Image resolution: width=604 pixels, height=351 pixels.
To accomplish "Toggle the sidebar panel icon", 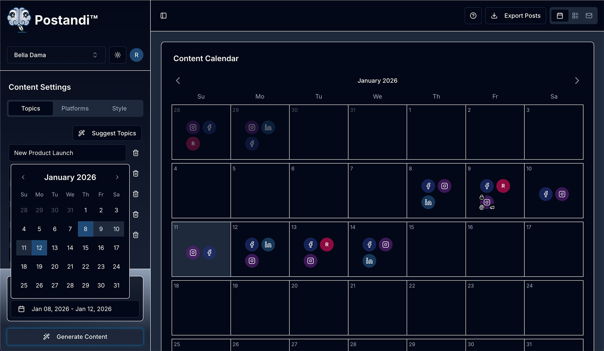I will pyautogui.click(x=163, y=16).
